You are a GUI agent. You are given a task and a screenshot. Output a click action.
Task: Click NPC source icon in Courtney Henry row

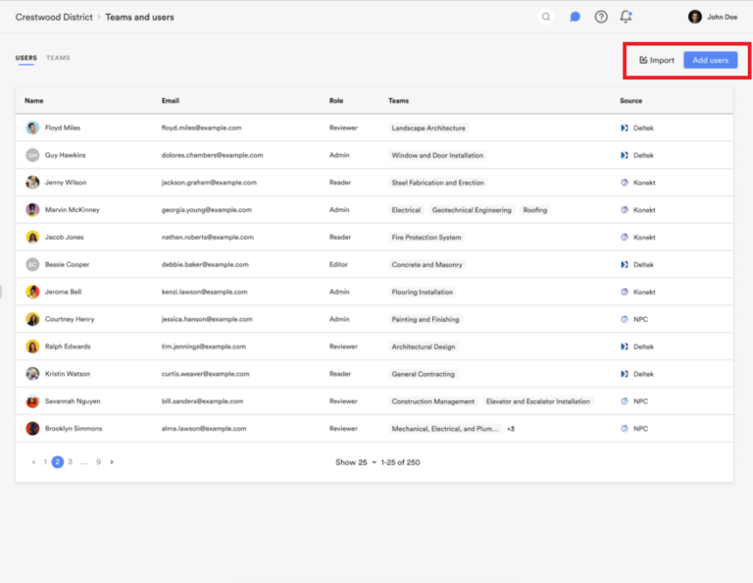click(625, 319)
